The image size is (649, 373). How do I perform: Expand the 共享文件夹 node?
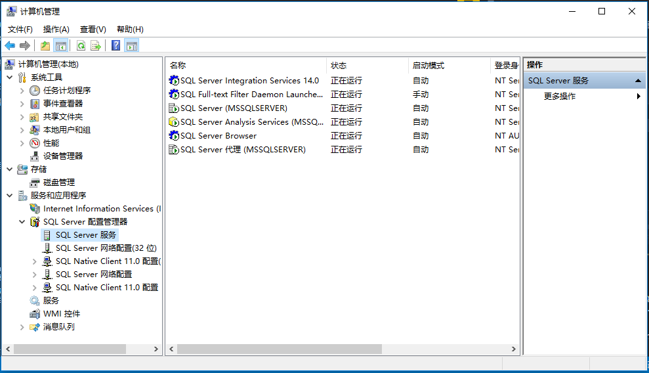click(x=22, y=117)
